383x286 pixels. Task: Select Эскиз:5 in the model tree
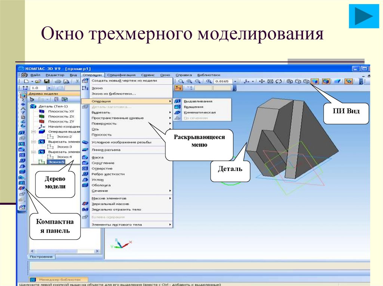[x=56, y=162]
